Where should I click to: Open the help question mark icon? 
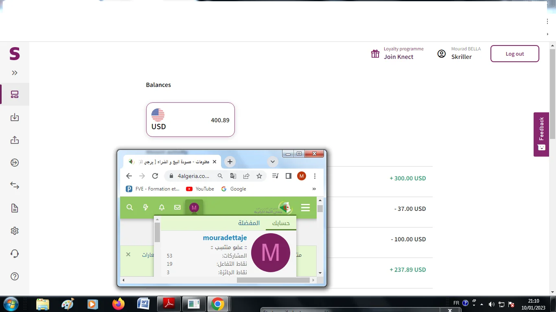pos(15,276)
